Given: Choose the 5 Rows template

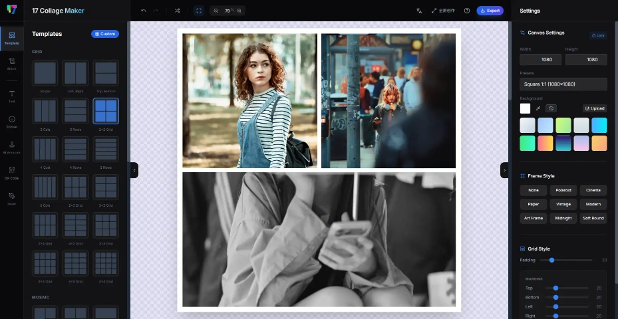Looking at the screenshot, I should click(106, 150).
